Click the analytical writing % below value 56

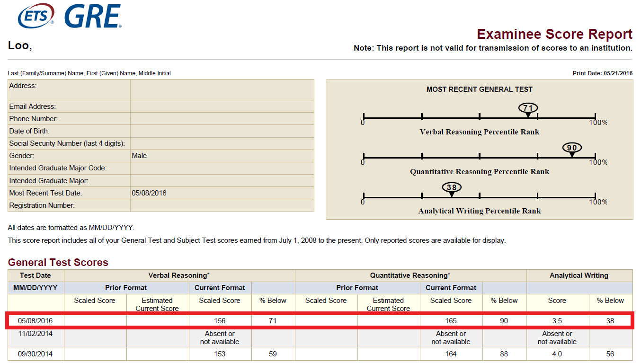(x=610, y=354)
